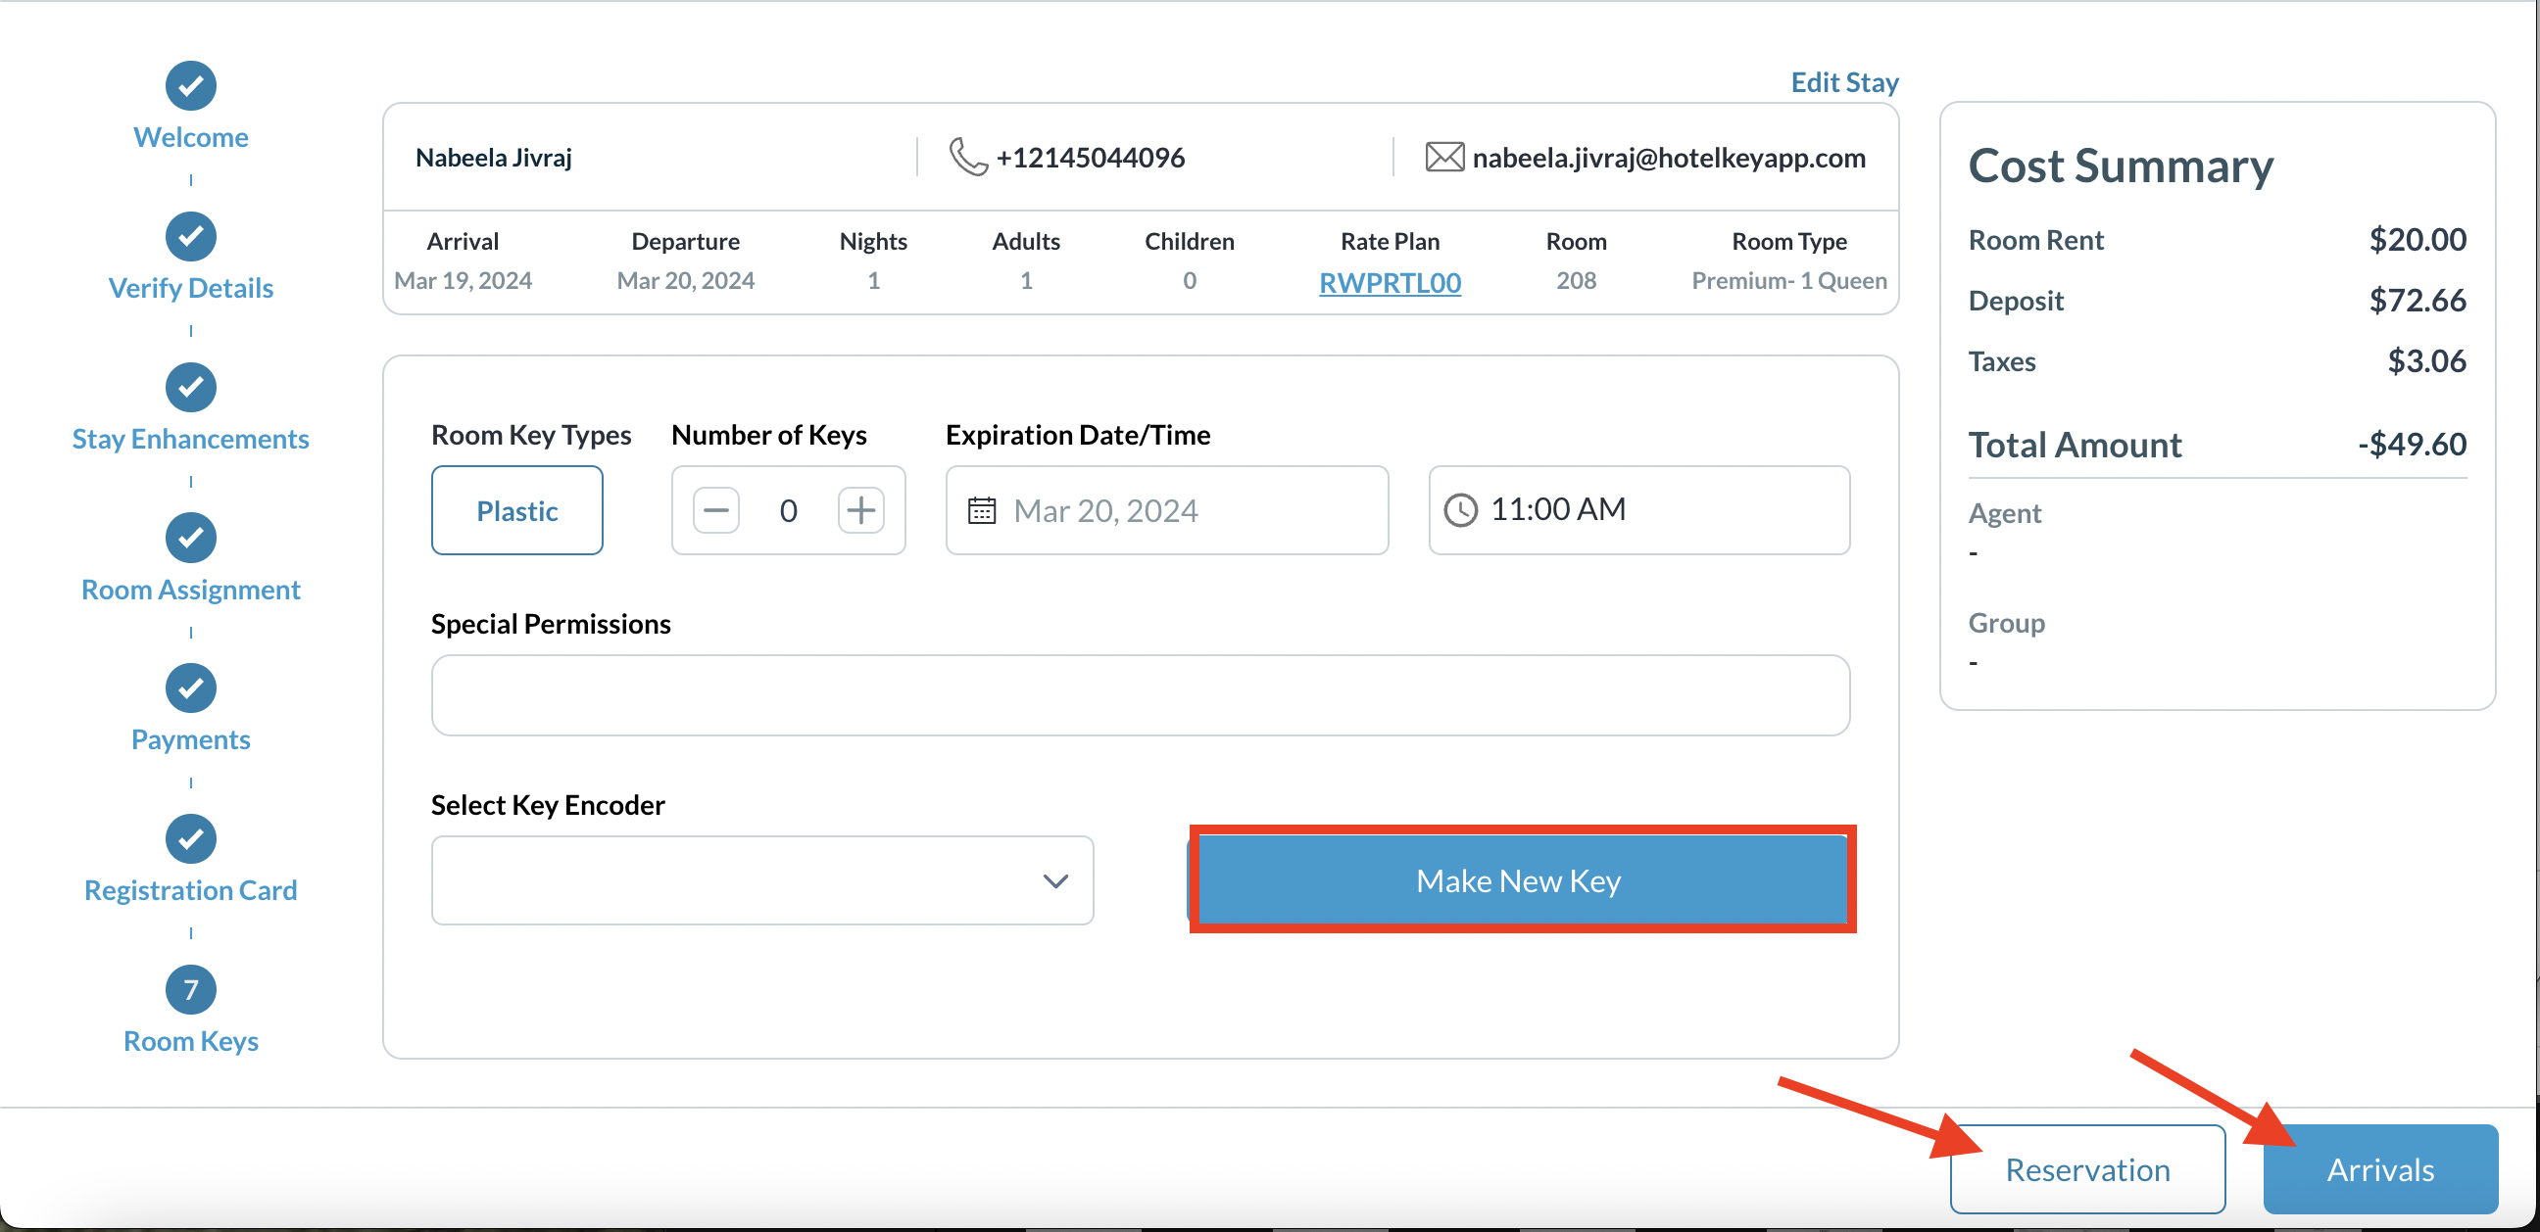Click the Payments step checkmark icon

(190, 687)
